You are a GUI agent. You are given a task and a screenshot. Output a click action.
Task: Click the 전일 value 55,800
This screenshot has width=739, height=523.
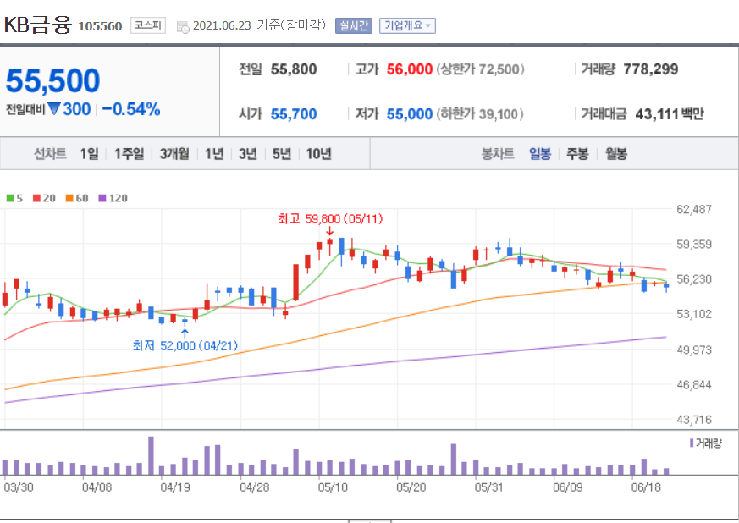click(294, 69)
